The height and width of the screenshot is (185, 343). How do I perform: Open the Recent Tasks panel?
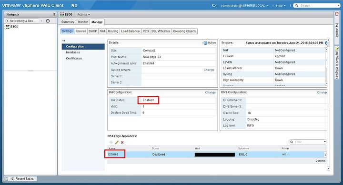(20, 179)
